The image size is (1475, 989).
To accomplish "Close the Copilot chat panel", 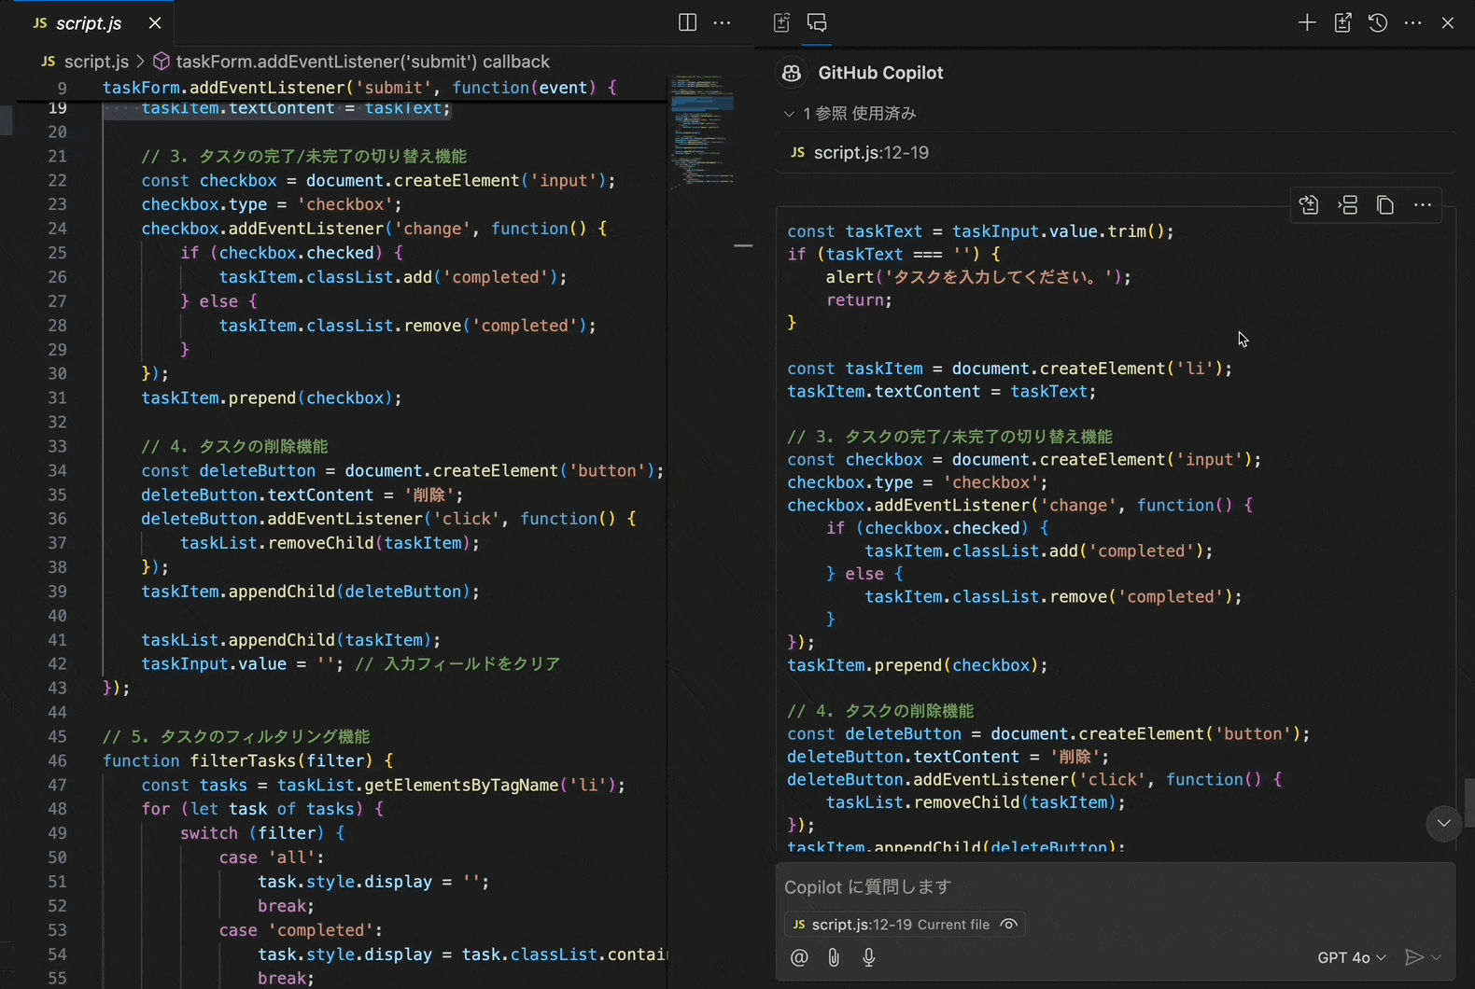I will coord(1448,22).
